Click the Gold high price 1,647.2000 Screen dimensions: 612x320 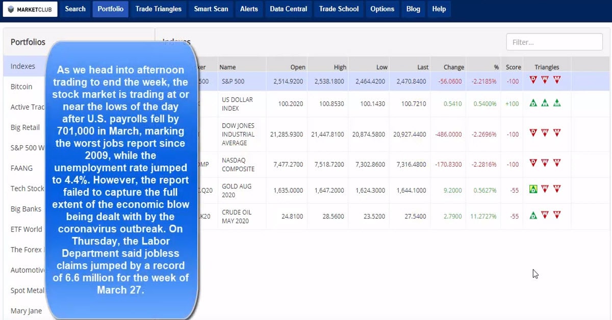pos(330,190)
